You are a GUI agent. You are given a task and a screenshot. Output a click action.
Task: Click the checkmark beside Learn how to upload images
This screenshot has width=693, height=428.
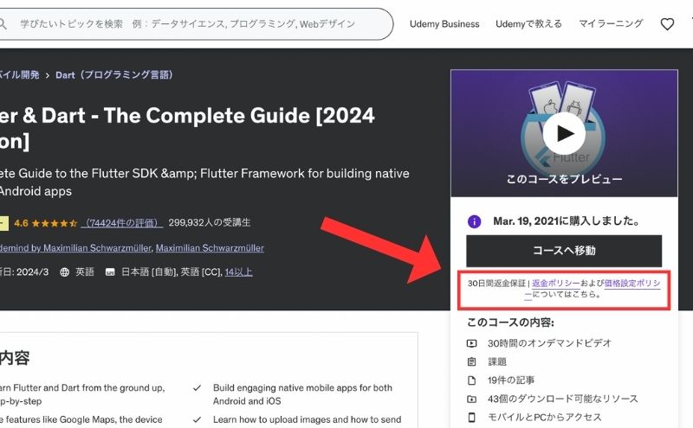click(198, 419)
